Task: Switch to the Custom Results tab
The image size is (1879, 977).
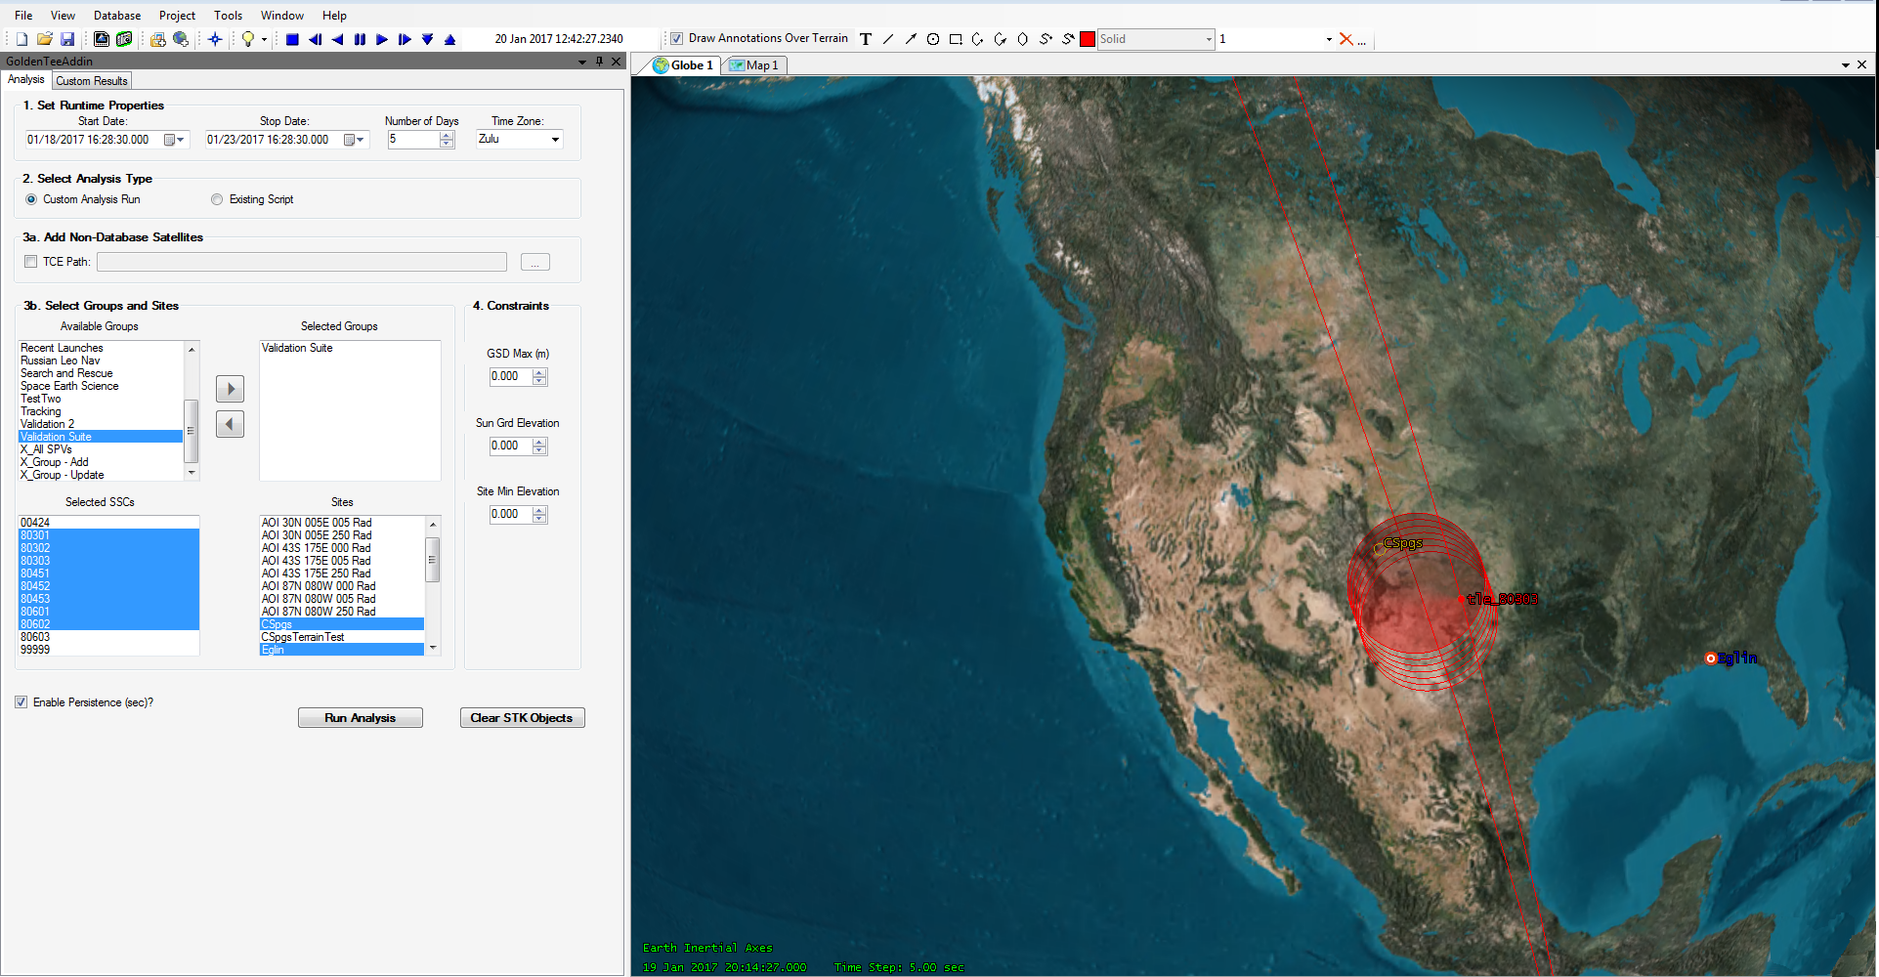Action: pos(92,81)
